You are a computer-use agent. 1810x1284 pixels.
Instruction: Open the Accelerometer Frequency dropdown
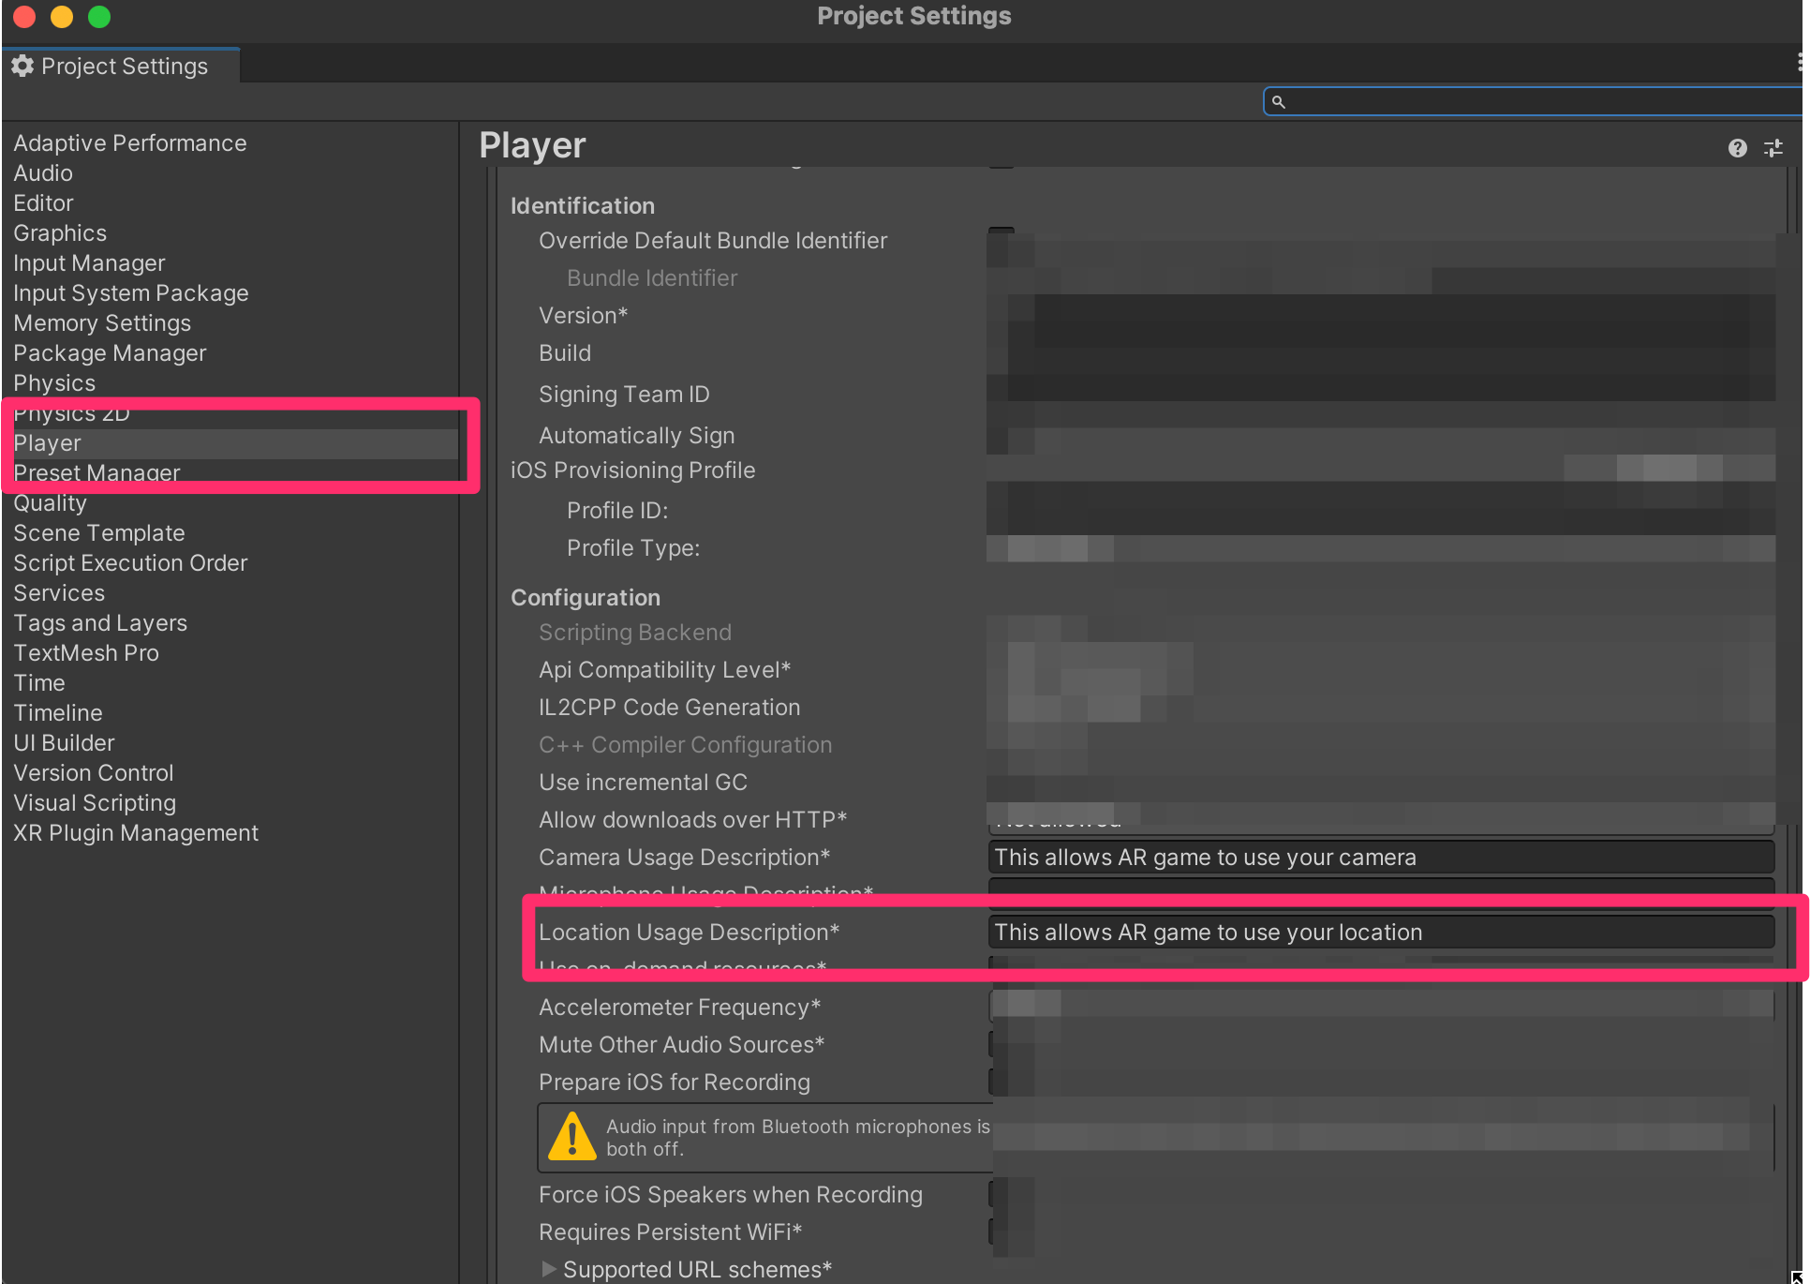pos(1381,1007)
